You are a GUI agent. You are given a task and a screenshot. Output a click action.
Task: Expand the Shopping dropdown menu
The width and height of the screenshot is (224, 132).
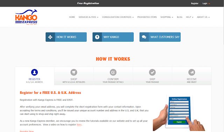coord(167,17)
